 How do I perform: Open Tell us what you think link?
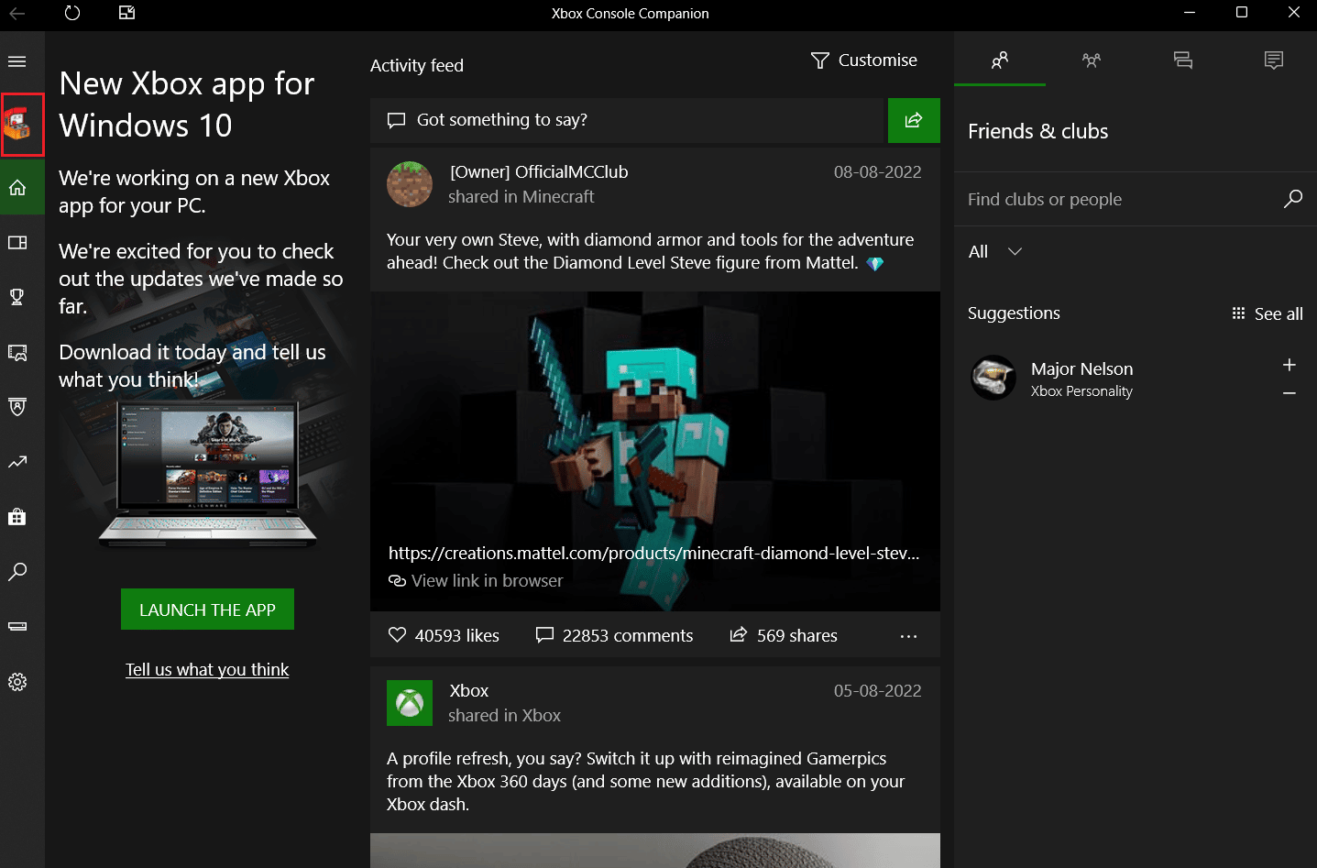click(x=207, y=670)
